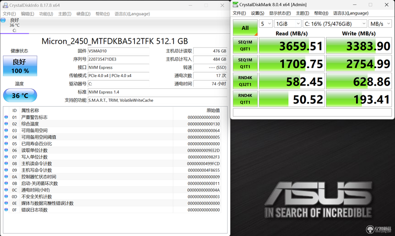Select the 0D 不安全关机计数 attribute row
This screenshot has width=395, height=236.
(113, 197)
